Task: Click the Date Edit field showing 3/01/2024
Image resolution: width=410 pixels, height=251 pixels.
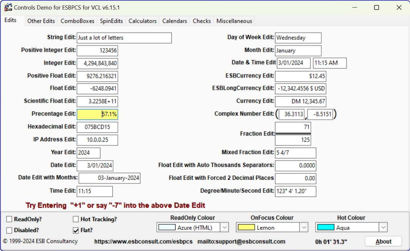Action: click(x=95, y=165)
